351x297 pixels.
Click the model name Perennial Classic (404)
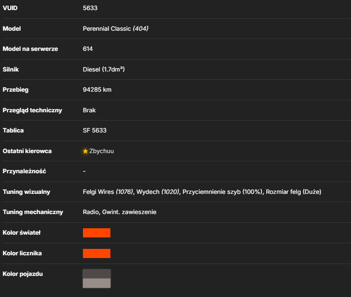[115, 29]
